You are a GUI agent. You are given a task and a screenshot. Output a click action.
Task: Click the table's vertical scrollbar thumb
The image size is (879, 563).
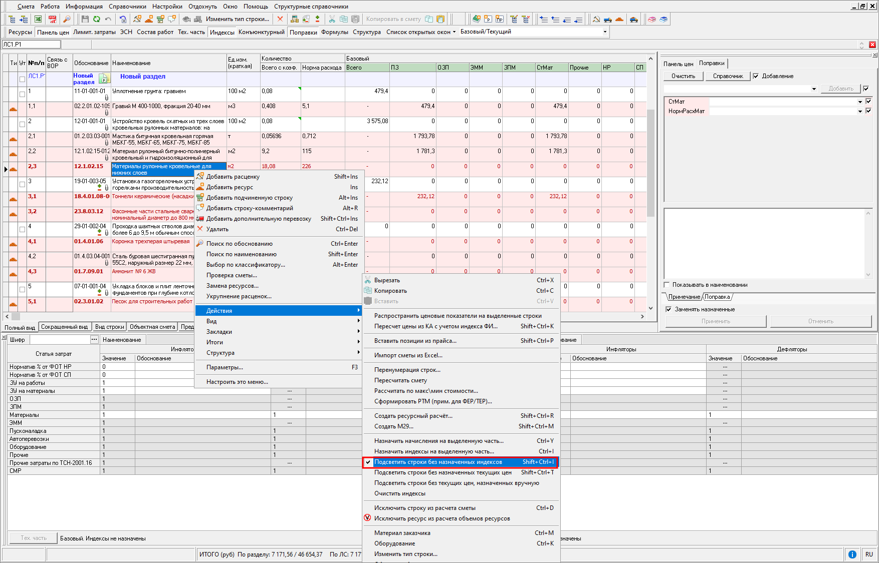[x=650, y=163]
